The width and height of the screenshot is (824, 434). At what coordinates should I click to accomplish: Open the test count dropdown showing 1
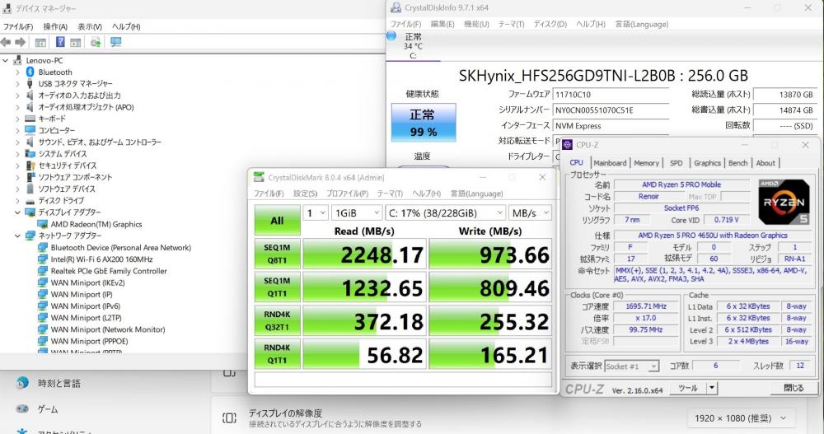click(316, 212)
